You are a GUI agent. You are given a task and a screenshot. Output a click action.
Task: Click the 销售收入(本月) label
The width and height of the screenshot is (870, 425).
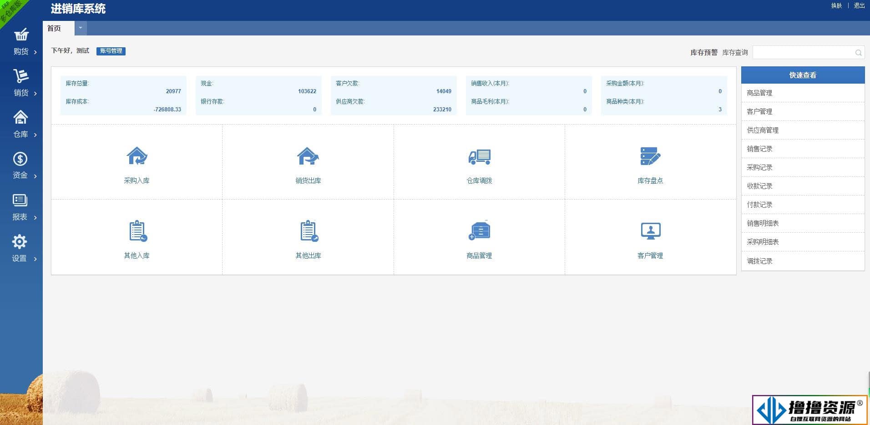coord(490,83)
